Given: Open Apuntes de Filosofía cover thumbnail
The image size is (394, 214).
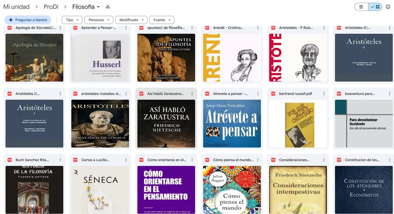Looking at the screenshot, I should click(x=166, y=57).
